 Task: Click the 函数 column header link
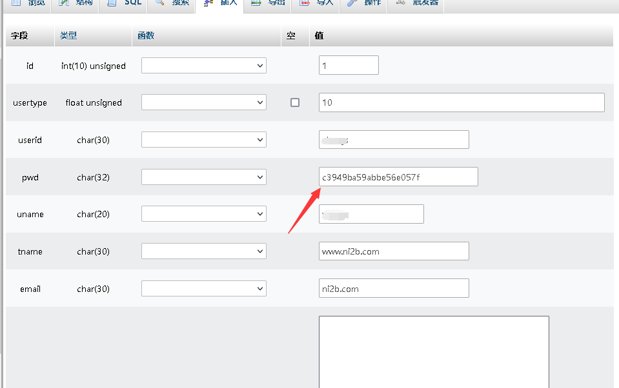tap(146, 36)
